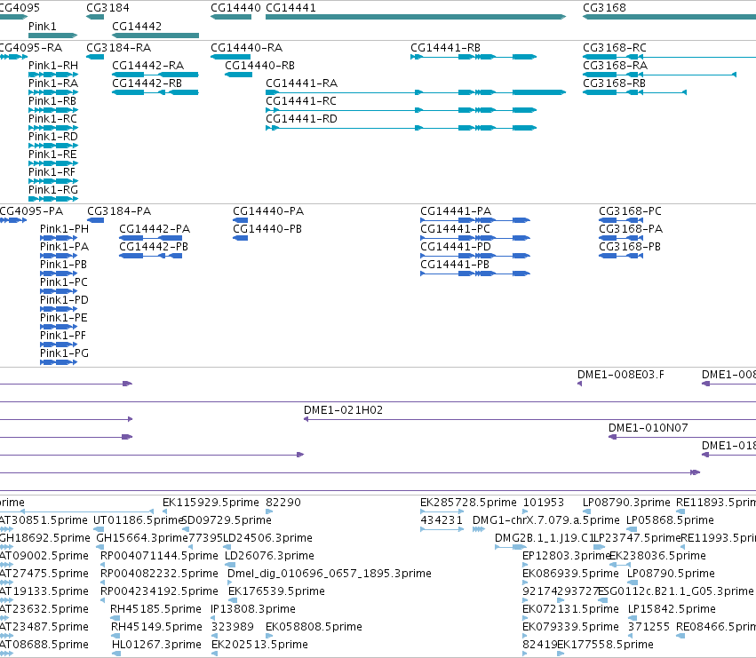Screen dimensions: 756x658
Task: Open EST RP004071144.5prime
Action: pos(159,556)
